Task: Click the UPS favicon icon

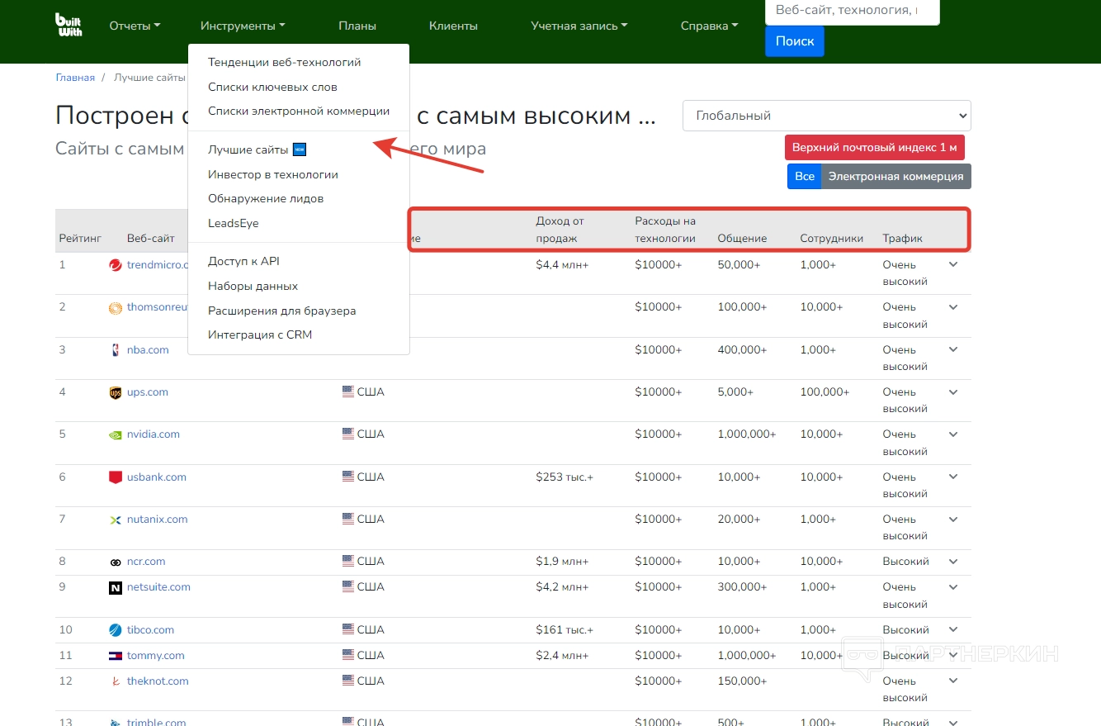Action: (x=116, y=392)
